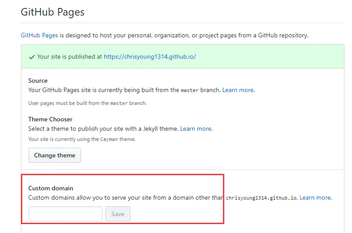Open Learn more link about custom domains

[x=315, y=197]
